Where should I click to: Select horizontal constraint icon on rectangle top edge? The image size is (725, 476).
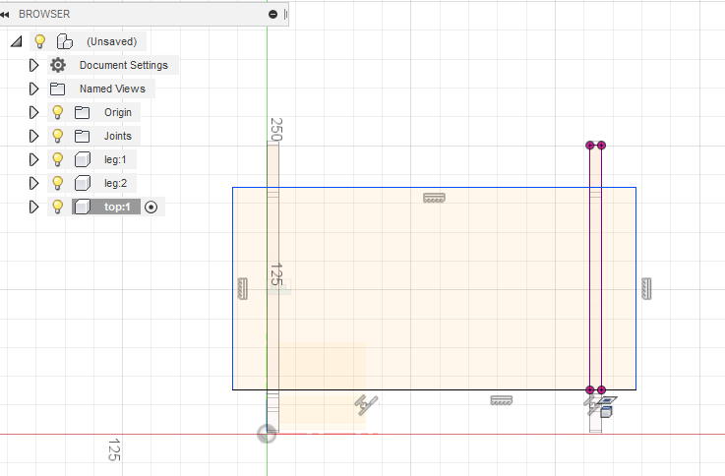[x=434, y=198]
